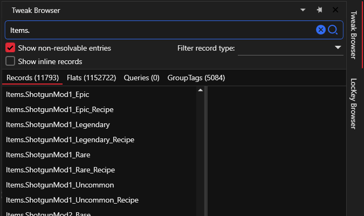
Task: Select the Records tab
Action: pos(32,78)
